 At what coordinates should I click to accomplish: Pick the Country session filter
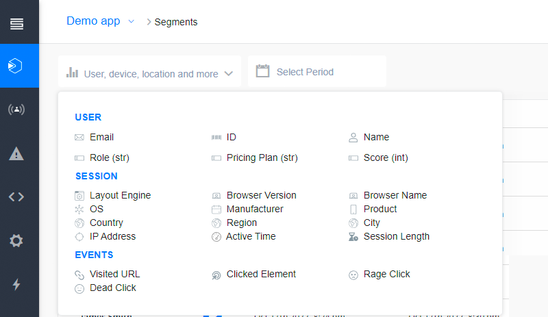pos(106,223)
